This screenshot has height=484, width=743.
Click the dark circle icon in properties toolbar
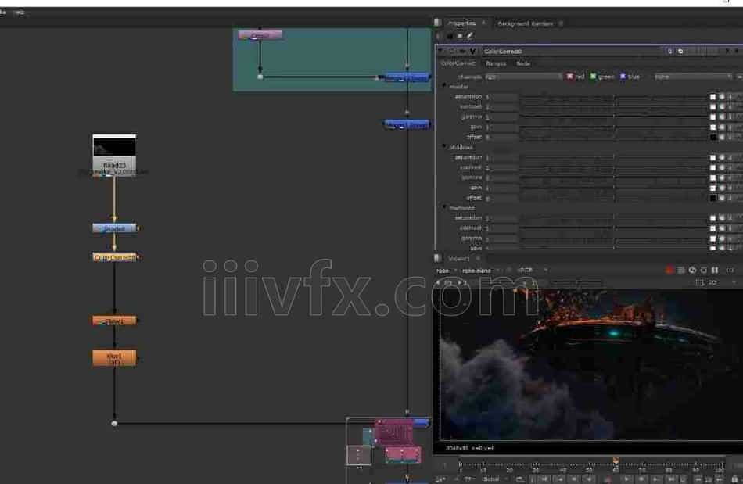tap(450, 35)
